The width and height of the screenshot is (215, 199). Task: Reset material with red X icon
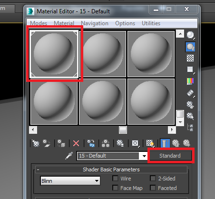[76, 143]
